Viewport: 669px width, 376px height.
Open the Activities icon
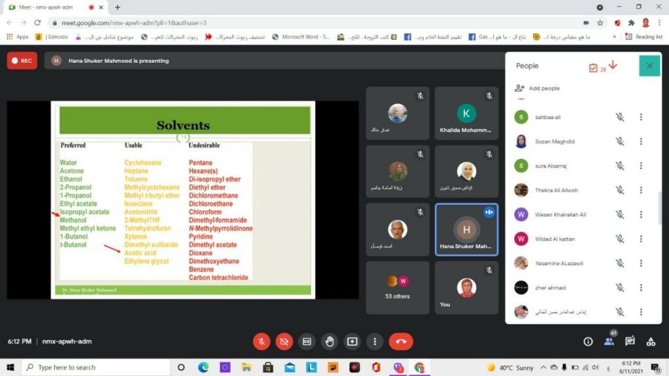coord(651,341)
